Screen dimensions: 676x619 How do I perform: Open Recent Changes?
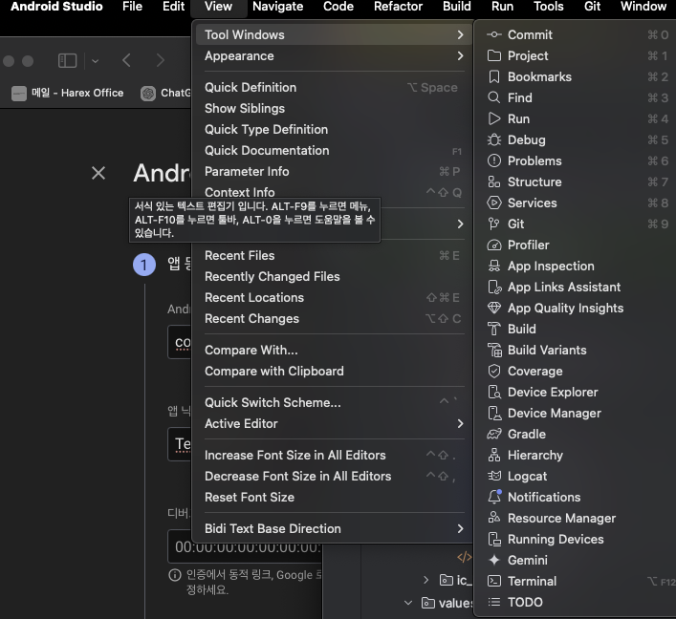click(x=333, y=319)
